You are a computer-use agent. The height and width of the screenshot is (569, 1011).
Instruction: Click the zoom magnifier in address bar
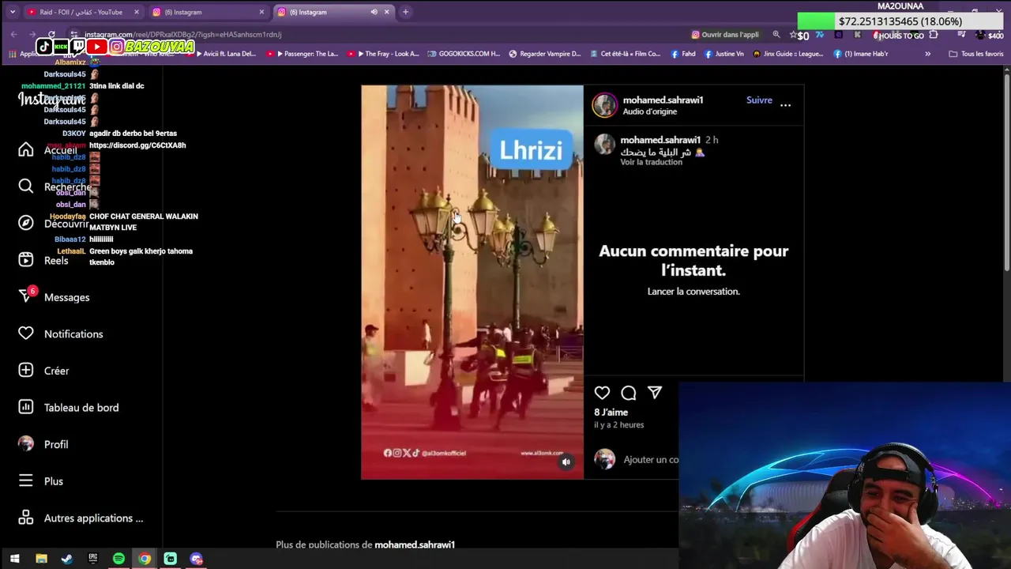(x=776, y=35)
